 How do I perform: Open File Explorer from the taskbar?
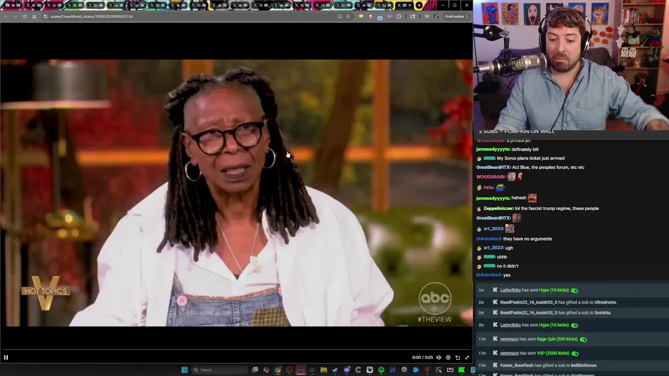[x=324, y=370]
